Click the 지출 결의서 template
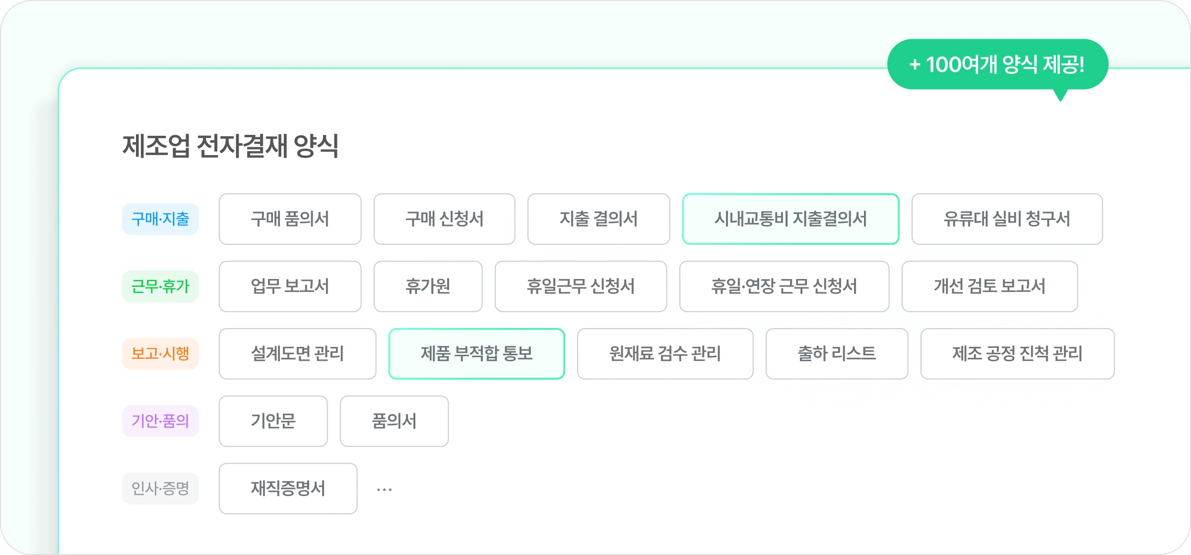Image resolution: width=1191 pixels, height=555 pixels. (599, 219)
